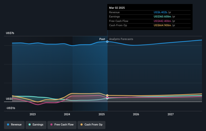Click the 'Revenue' row label in tooltip
The image size is (206, 131).
[x=114, y=12]
